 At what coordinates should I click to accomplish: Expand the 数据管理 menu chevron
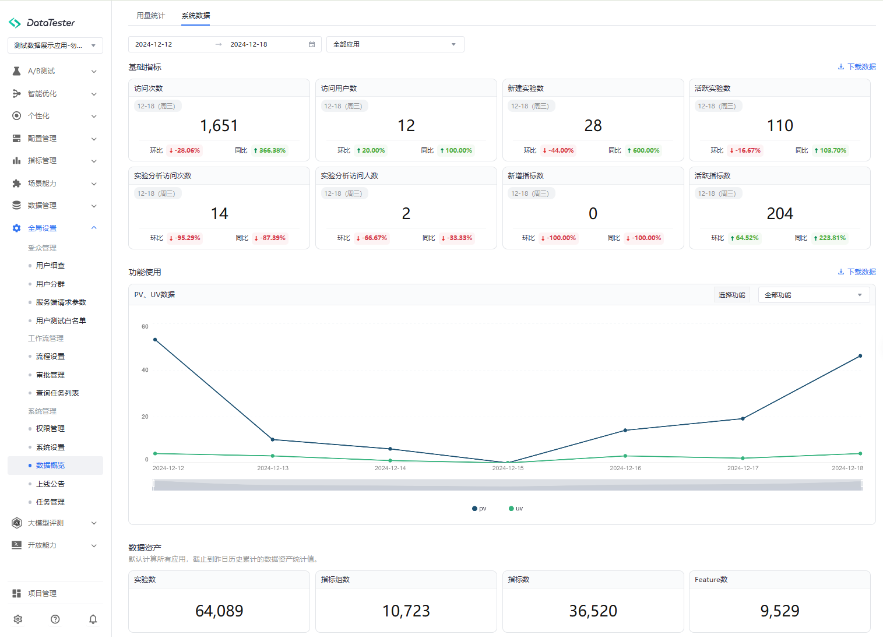pyautogui.click(x=94, y=206)
